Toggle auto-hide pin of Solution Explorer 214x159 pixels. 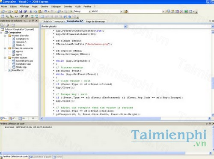point(33,21)
